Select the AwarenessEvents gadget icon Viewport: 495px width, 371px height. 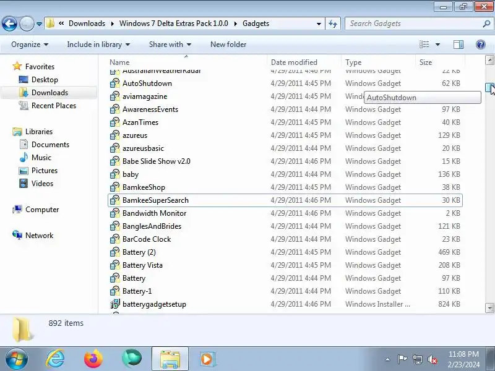pyautogui.click(x=115, y=109)
